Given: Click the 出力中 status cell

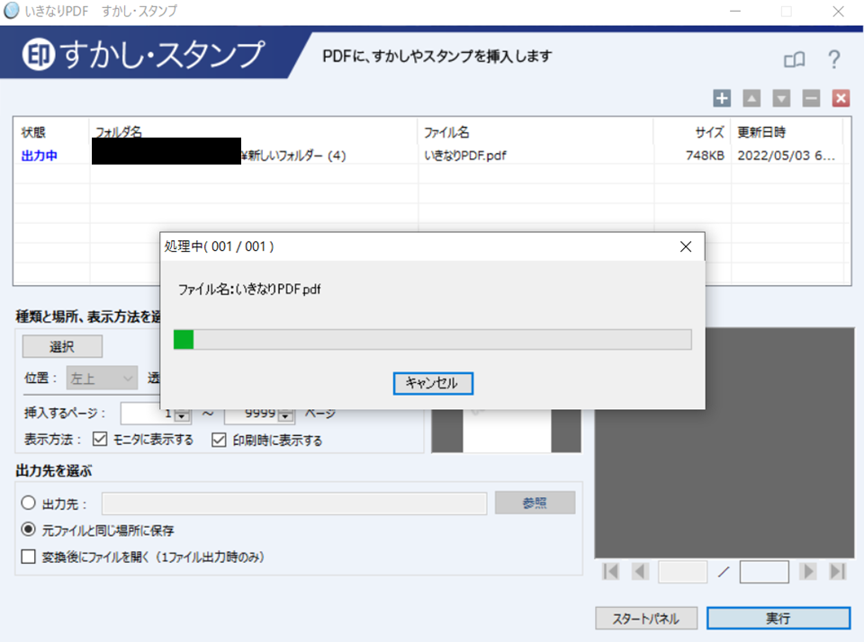Looking at the screenshot, I should coord(39,156).
